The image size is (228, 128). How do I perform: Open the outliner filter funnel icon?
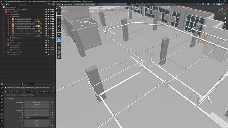click(x=49, y=4)
